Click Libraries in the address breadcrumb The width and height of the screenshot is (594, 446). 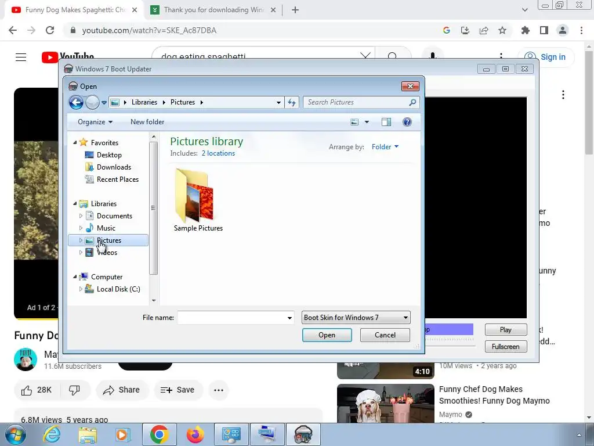click(x=144, y=102)
